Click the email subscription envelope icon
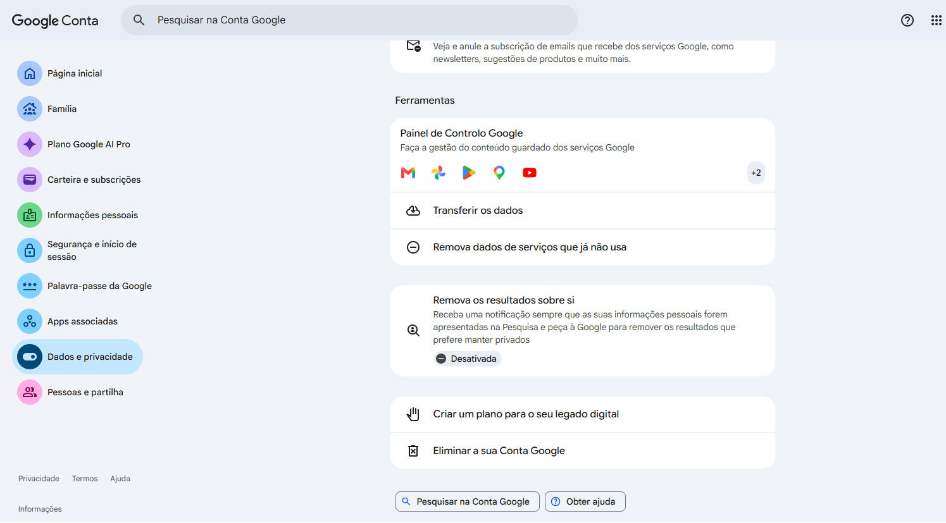This screenshot has width=946, height=523. pyautogui.click(x=413, y=46)
